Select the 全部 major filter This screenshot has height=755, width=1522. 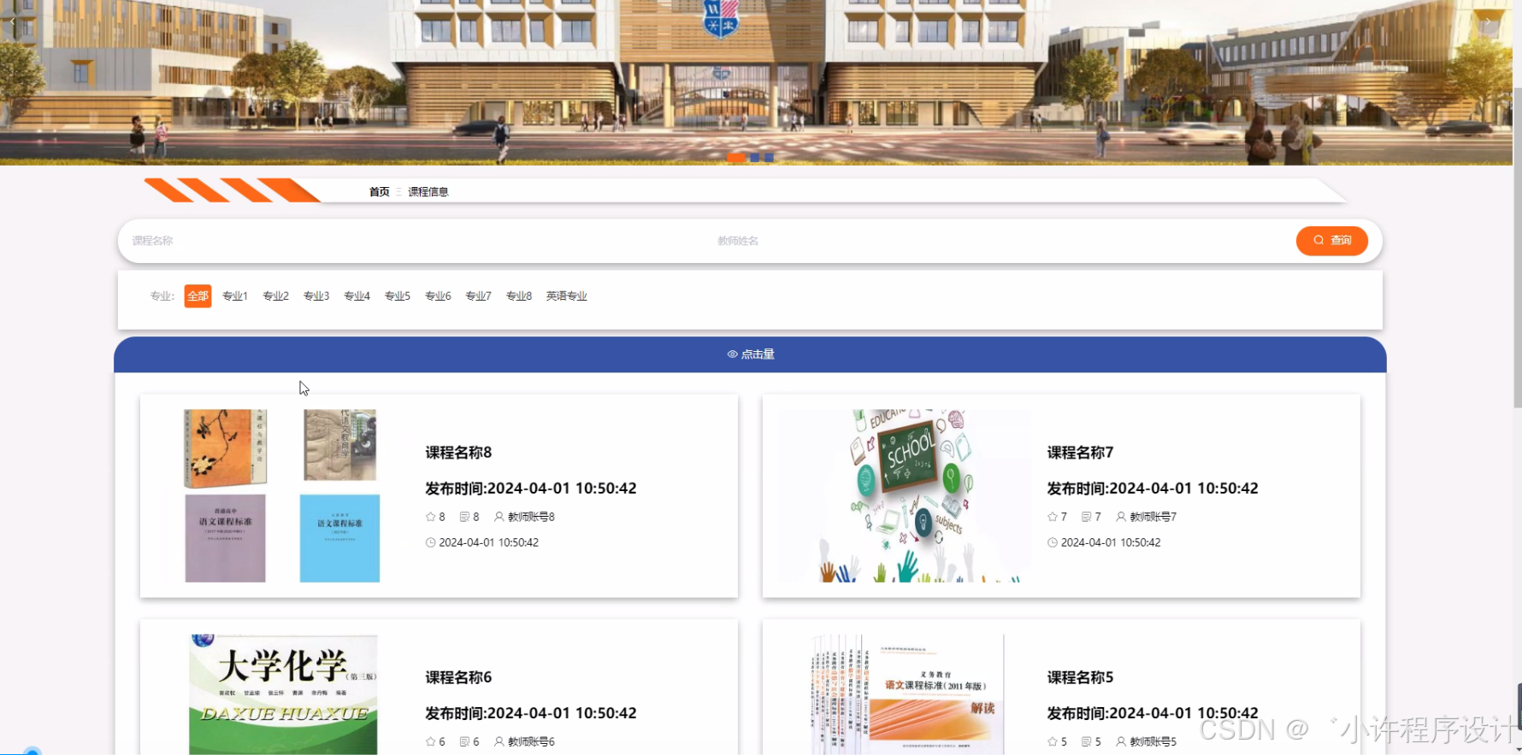(198, 296)
